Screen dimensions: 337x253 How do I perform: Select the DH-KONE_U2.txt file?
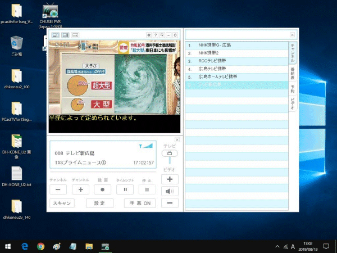[17, 177]
